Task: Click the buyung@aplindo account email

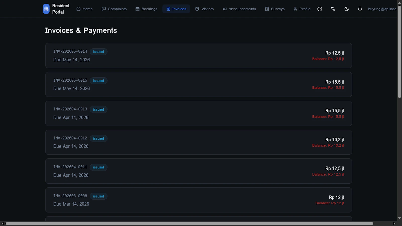Action: tap(382, 9)
